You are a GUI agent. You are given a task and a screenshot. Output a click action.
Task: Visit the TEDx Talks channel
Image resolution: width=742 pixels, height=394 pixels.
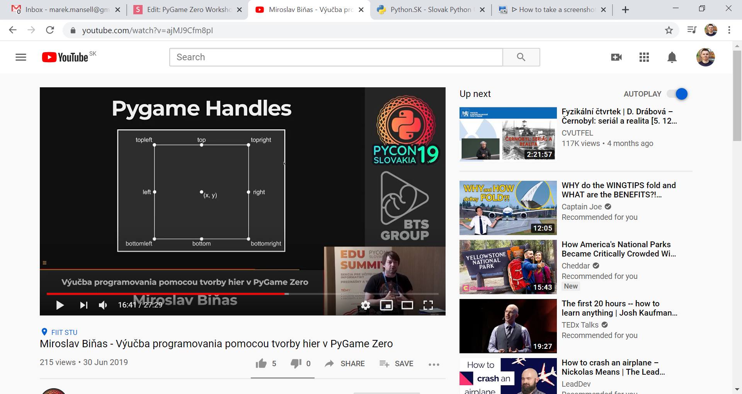coord(580,325)
